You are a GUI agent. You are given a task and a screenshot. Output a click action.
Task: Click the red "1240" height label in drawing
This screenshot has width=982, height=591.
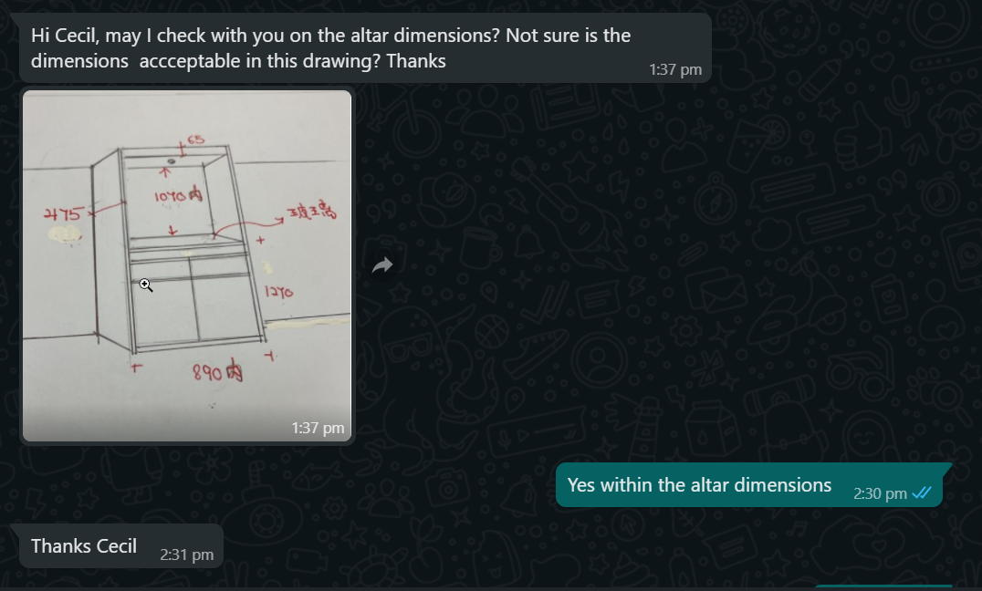[279, 293]
